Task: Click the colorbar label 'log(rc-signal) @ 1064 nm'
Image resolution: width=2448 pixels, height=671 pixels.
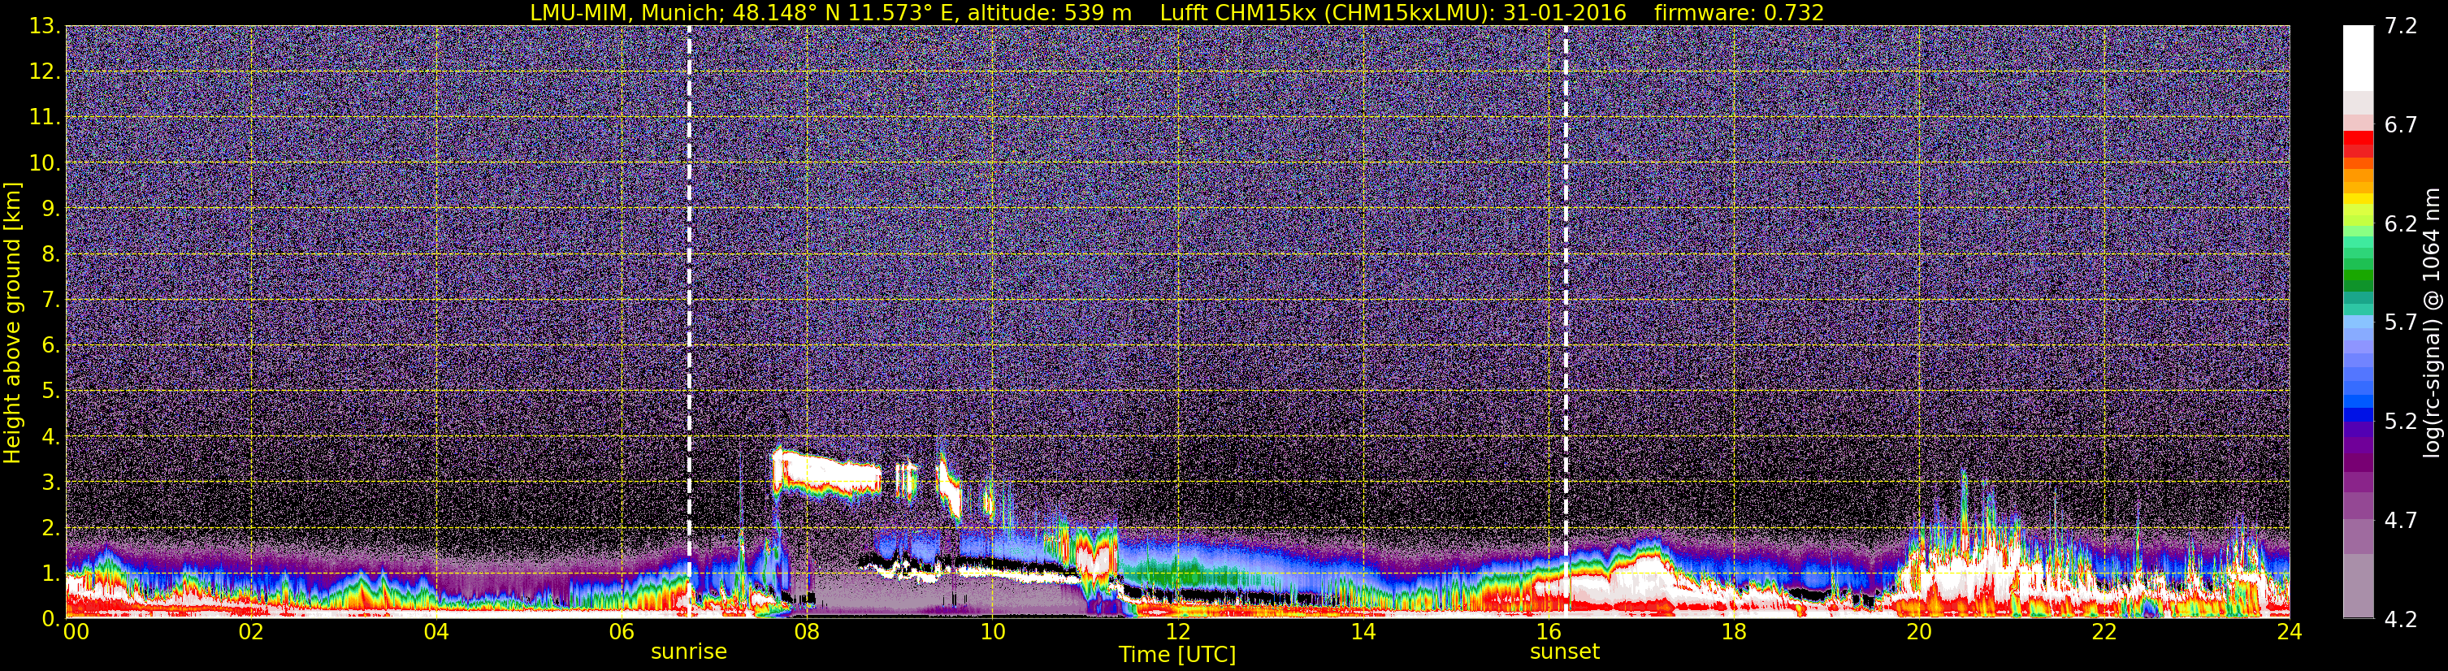Action: (x=2433, y=323)
